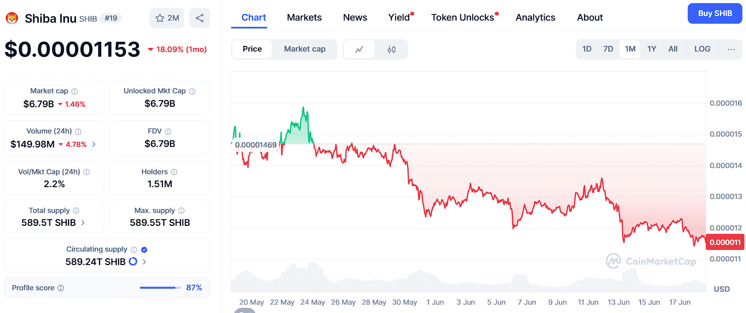Switch to line chart view icon
This screenshot has width=746, height=313.
coord(359,50)
